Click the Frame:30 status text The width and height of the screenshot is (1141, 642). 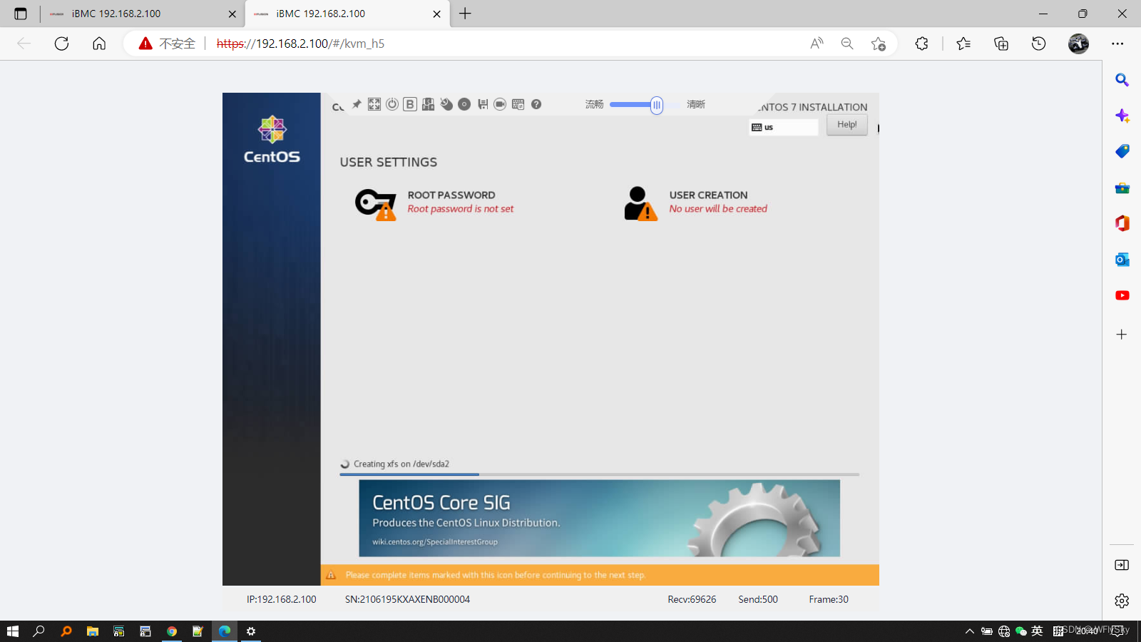tap(829, 599)
